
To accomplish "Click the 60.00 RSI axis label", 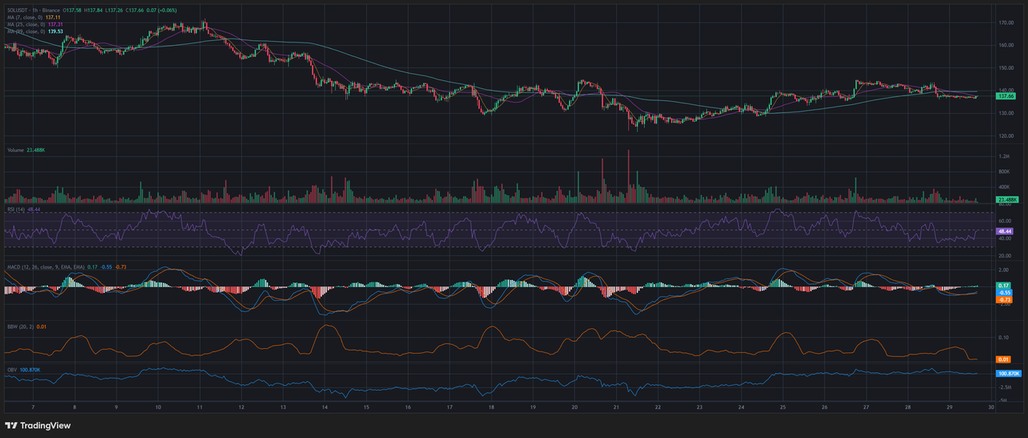I will (x=1006, y=221).
